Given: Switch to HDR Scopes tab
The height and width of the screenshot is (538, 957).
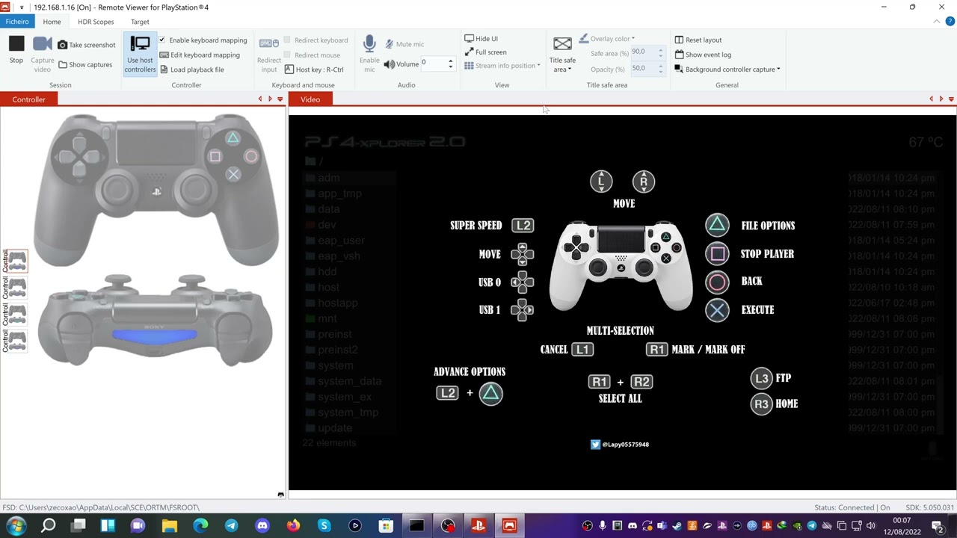Looking at the screenshot, I should pyautogui.click(x=96, y=22).
